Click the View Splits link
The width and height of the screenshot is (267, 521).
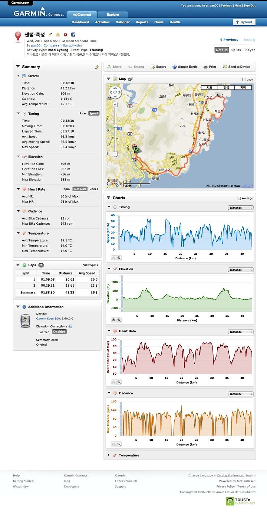pos(90,265)
